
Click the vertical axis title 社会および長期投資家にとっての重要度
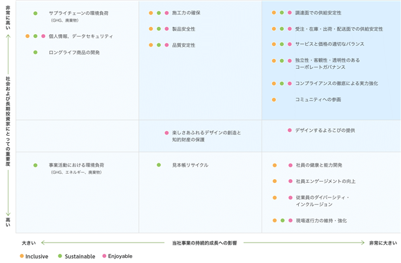tap(8, 121)
